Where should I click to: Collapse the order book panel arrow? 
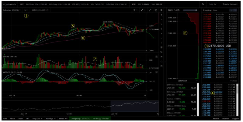(x=200, y=62)
